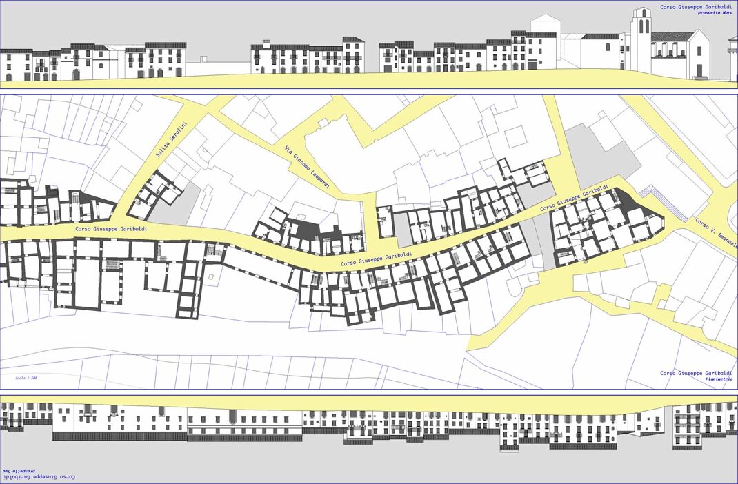
Task: Click the "Corso V. Emanuele" street label
Action: point(717,234)
